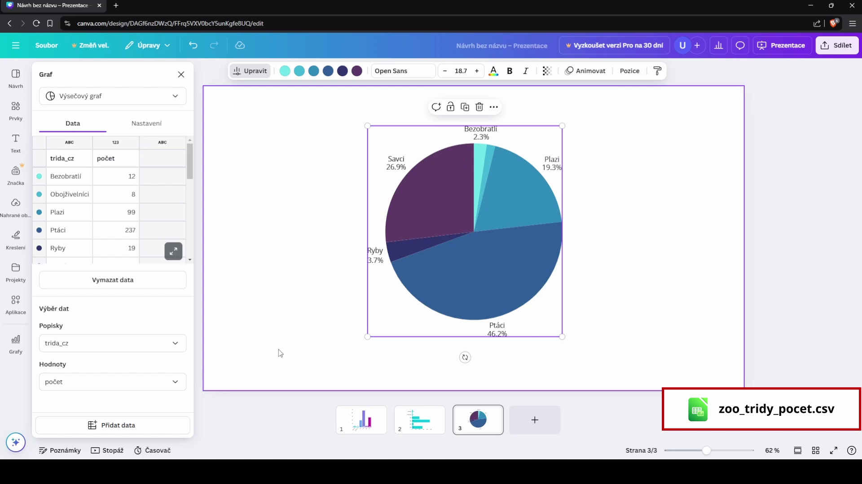This screenshot has height=484, width=862.
Task: Open the text color picker
Action: (493, 71)
